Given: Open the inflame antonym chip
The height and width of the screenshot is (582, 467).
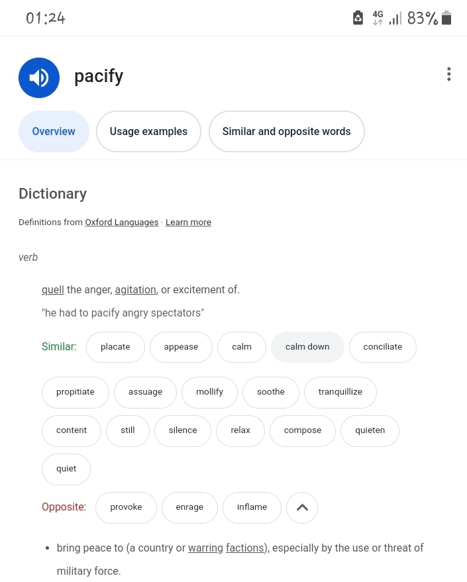Looking at the screenshot, I should pos(252,507).
